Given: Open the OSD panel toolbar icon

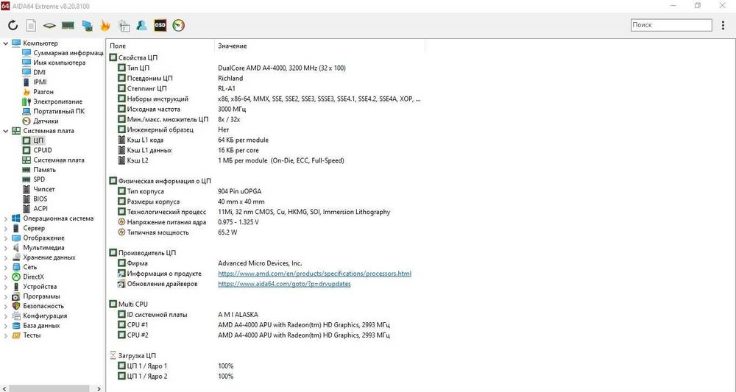Looking at the screenshot, I should coord(160,25).
